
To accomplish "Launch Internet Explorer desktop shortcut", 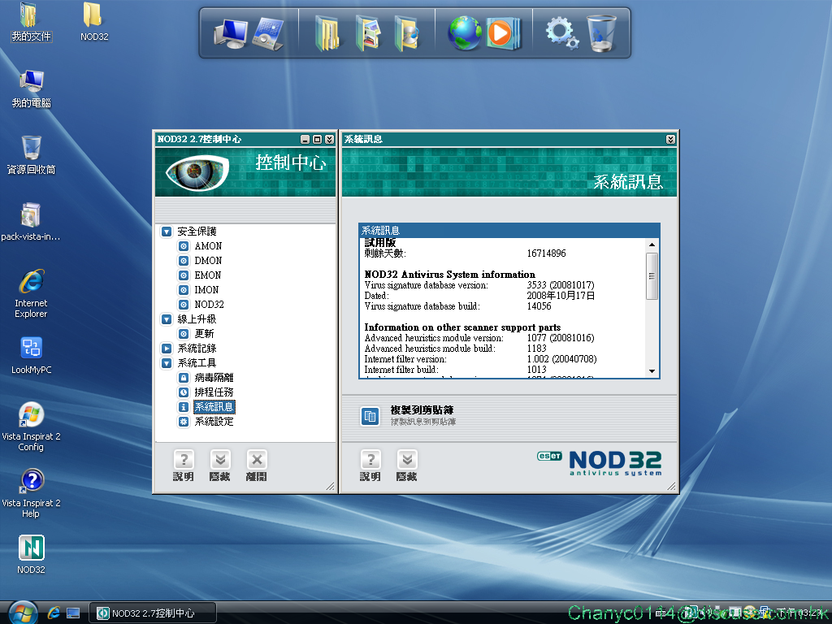I will tap(32, 293).
